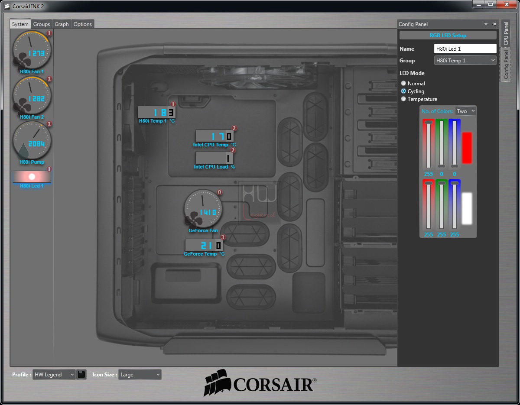Select the H80i Pump gauge
Screen dimensions: 520x405
tap(32, 141)
